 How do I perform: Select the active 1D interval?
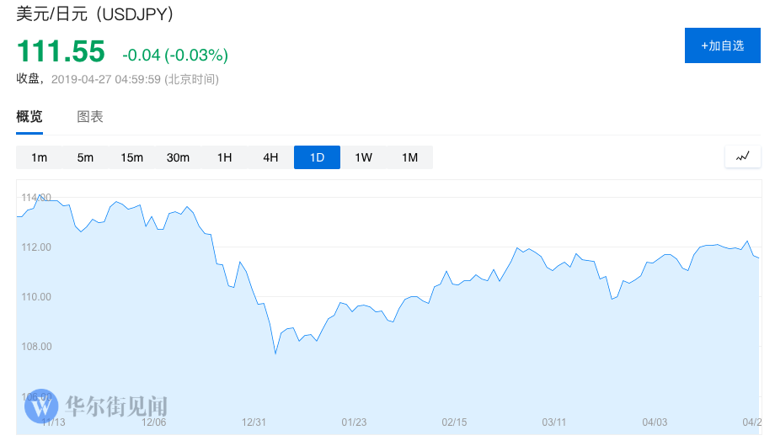tap(317, 157)
